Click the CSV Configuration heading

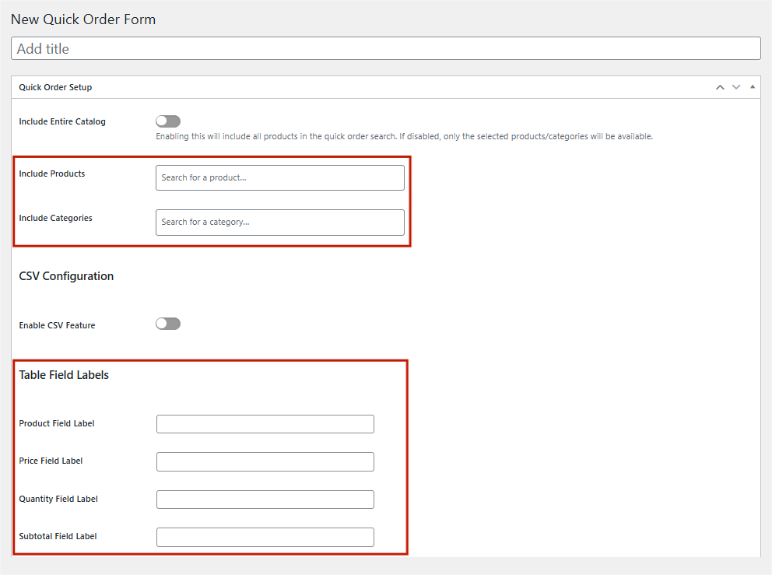66,276
